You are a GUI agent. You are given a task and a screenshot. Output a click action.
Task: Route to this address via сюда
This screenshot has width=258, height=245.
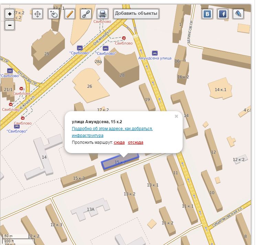click(119, 142)
